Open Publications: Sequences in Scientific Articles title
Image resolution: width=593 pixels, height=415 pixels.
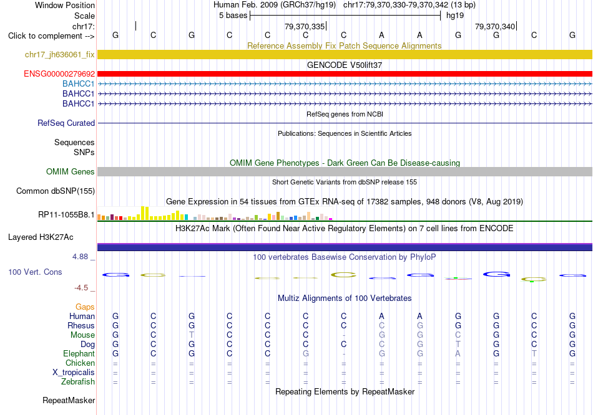pyautogui.click(x=345, y=133)
